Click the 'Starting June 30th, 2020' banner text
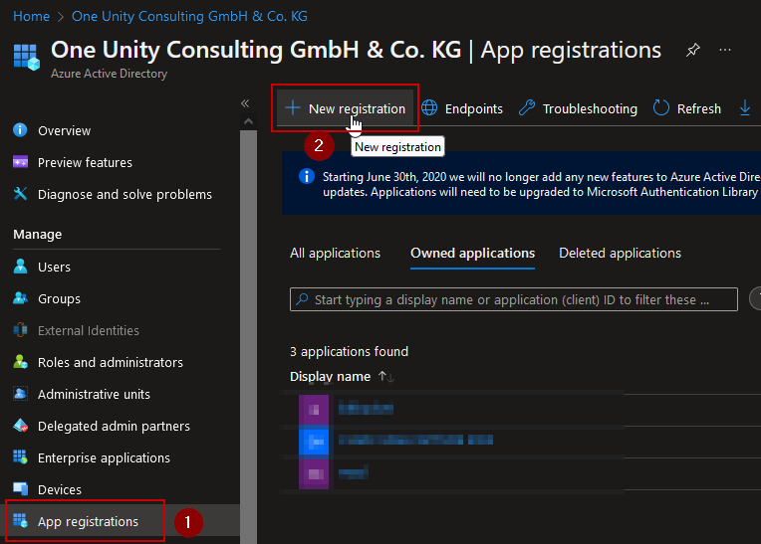The width and height of the screenshot is (761, 544). [541, 185]
